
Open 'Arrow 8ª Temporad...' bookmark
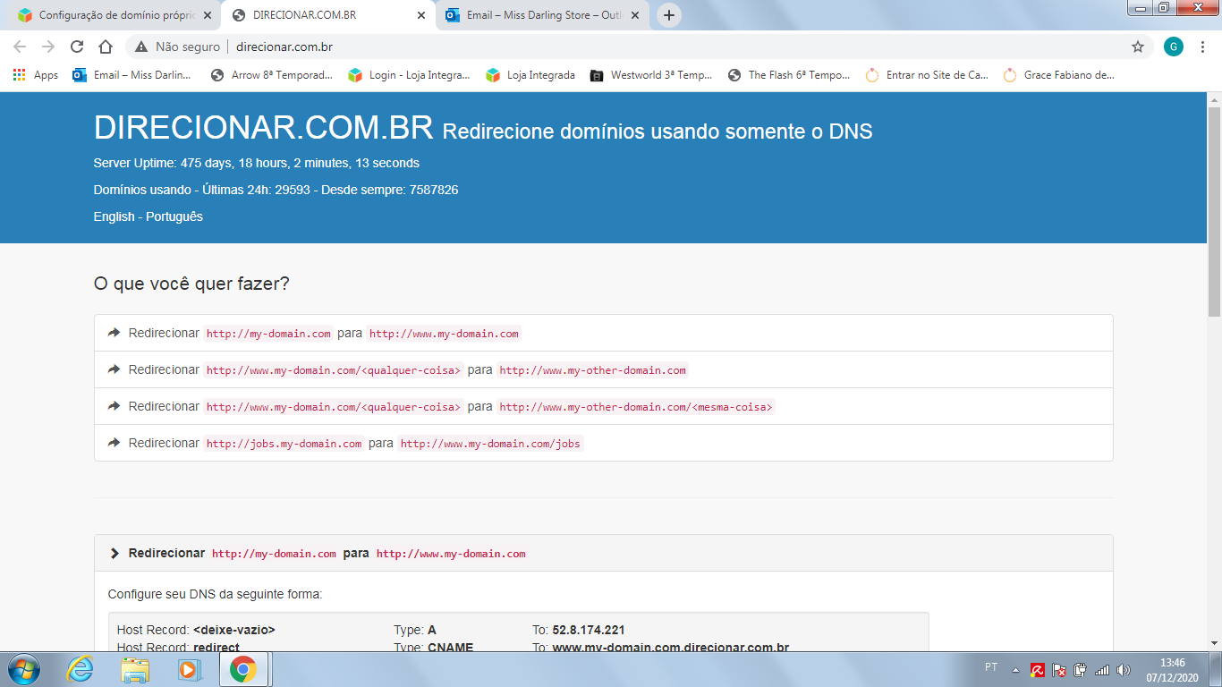pos(272,75)
